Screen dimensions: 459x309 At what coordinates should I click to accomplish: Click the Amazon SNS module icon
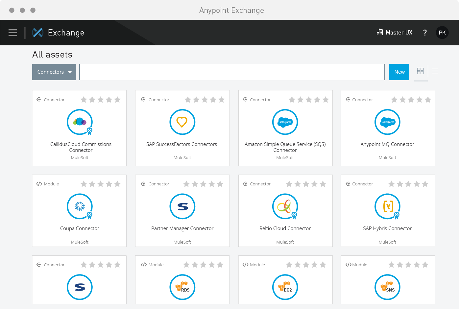click(387, 287)
